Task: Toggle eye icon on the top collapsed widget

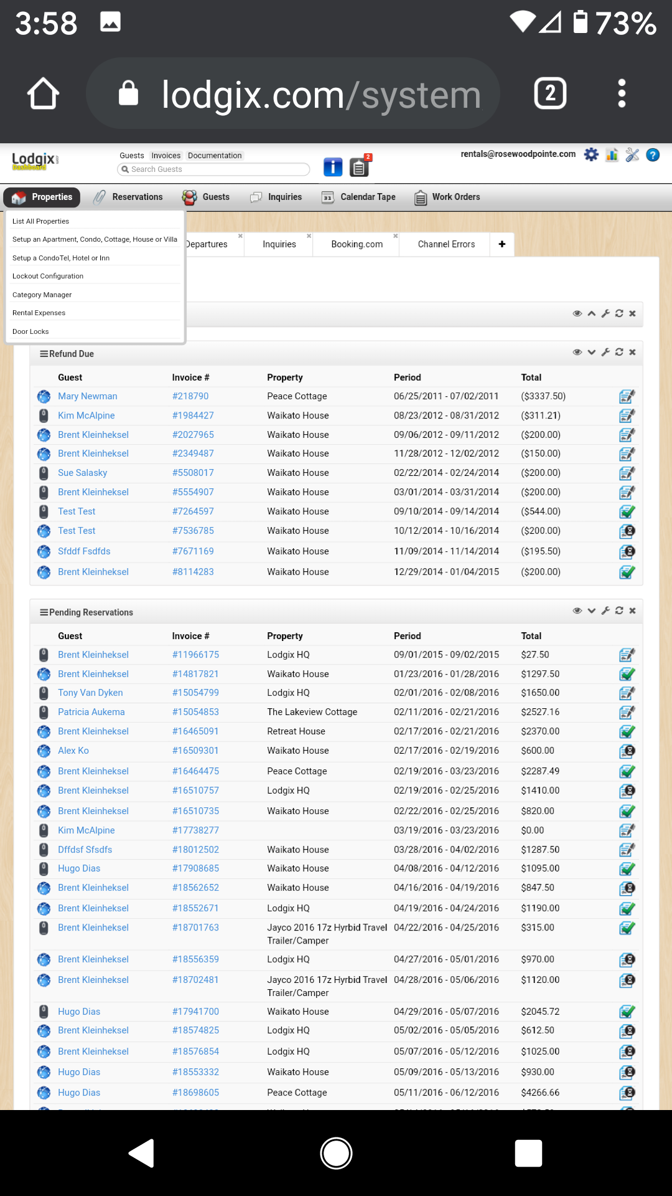Action: point(577,313)
